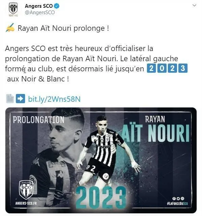The height and width of the screenshot is (216, 202).
Task: Click the keycap 0 emoji
Action: pyautogui.click(x=162, y=68)
